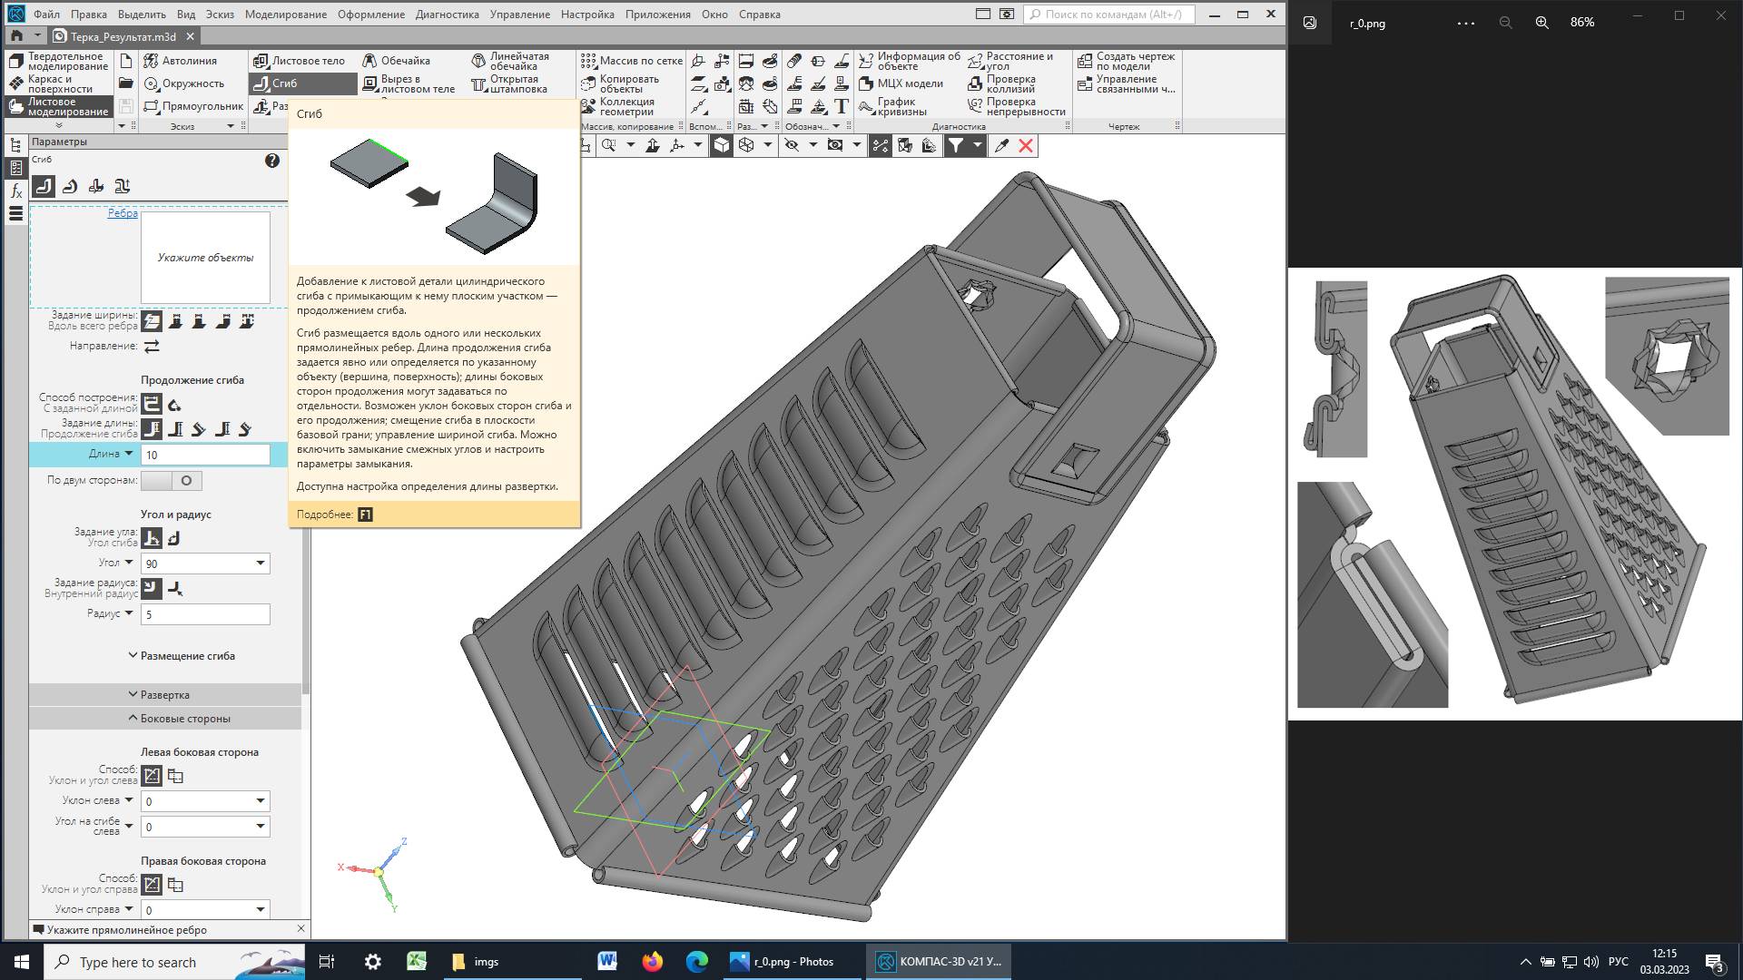Click the Длина input field
This screenshot has height=980, width=1743.
(205, 456)
